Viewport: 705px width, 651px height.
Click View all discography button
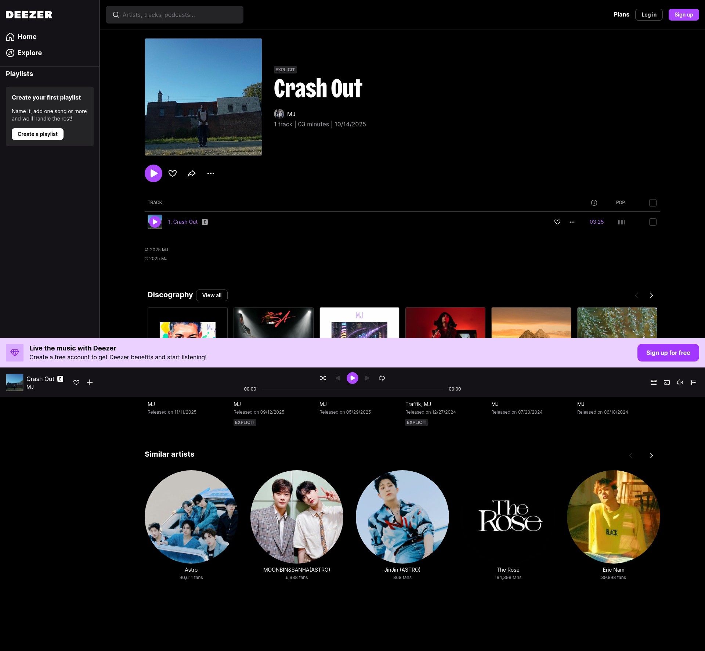click(212, 295)
